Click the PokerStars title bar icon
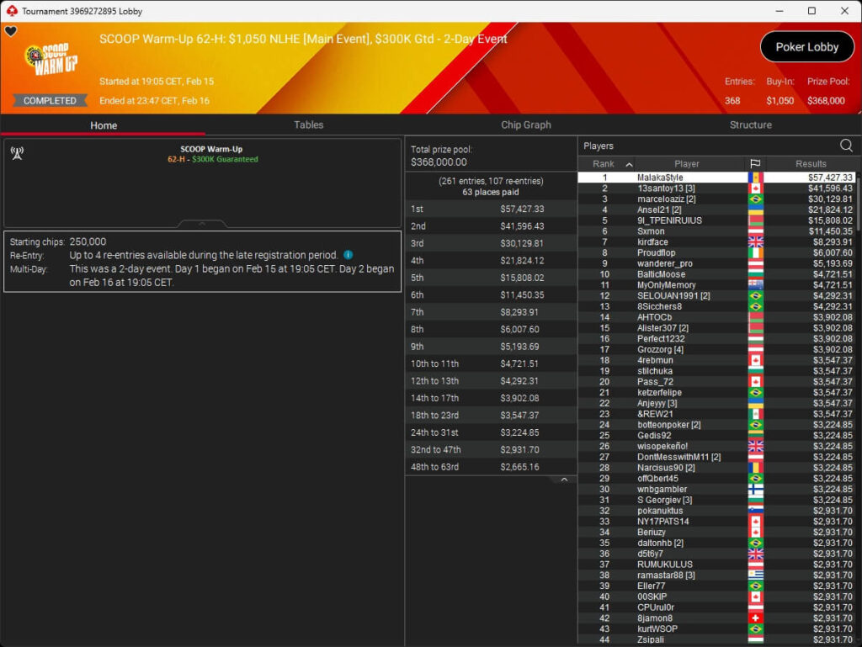The width and height of the screenshot is (862, 647). (x=10, y=11)
